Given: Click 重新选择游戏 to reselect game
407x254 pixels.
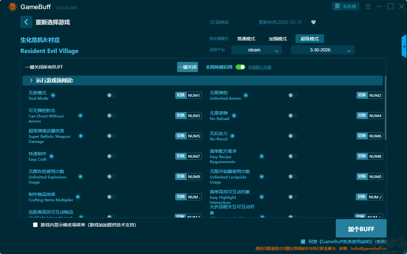Looking at the screenshot, I should tap(53, 22).
